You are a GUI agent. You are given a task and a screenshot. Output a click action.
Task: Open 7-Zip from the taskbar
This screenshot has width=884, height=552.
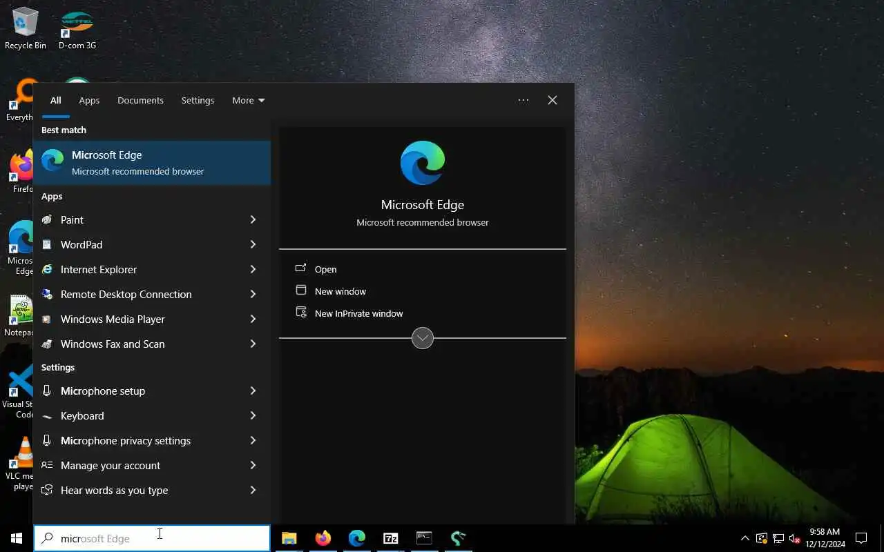coord(390,538)
